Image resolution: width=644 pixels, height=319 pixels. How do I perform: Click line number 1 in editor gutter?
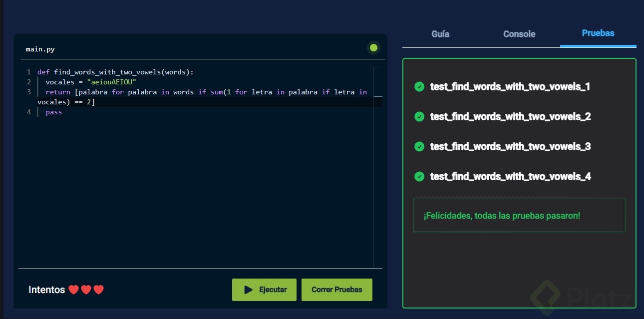(x=29, y=72)
